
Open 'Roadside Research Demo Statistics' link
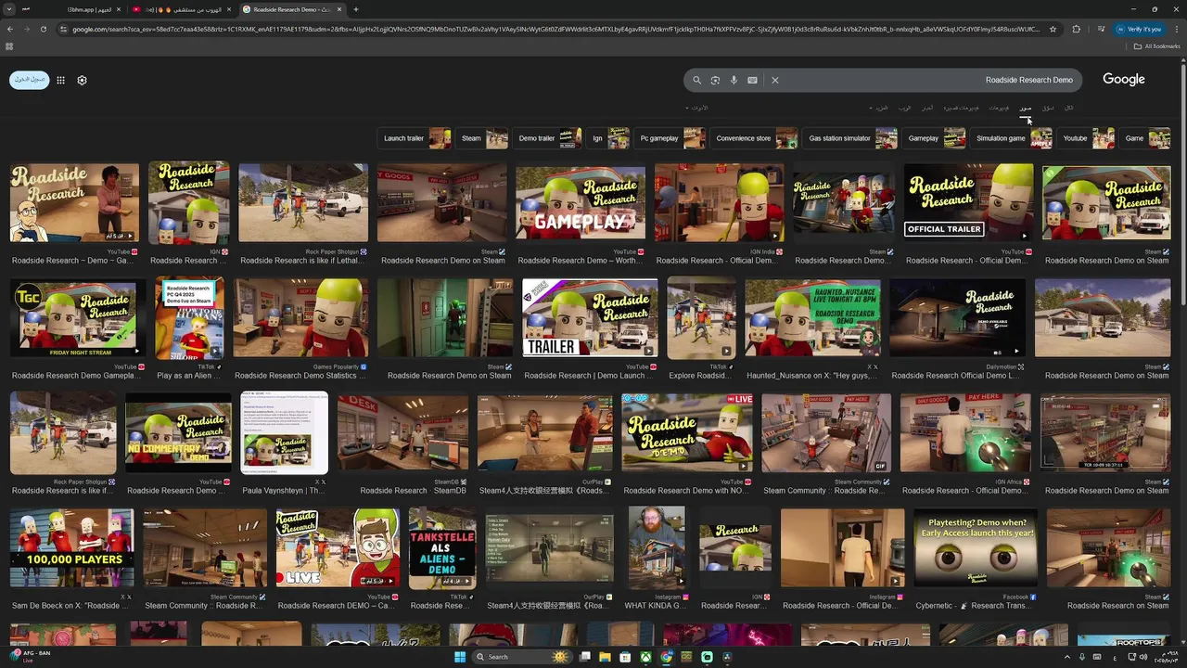click(x=300, y=376)
